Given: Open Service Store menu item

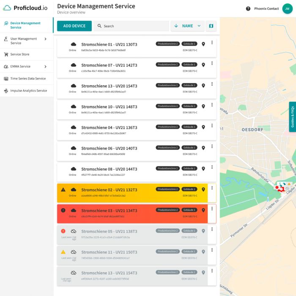Looking at the screenshot, I should coord(27,55).
